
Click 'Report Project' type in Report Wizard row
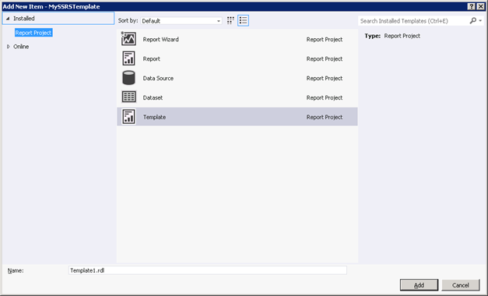coord(325,39)
